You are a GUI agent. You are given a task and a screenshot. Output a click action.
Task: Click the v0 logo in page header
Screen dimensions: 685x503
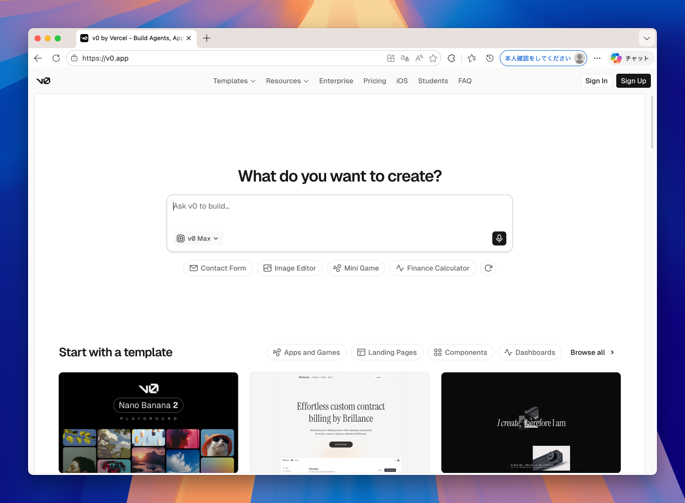click(43, 81)
